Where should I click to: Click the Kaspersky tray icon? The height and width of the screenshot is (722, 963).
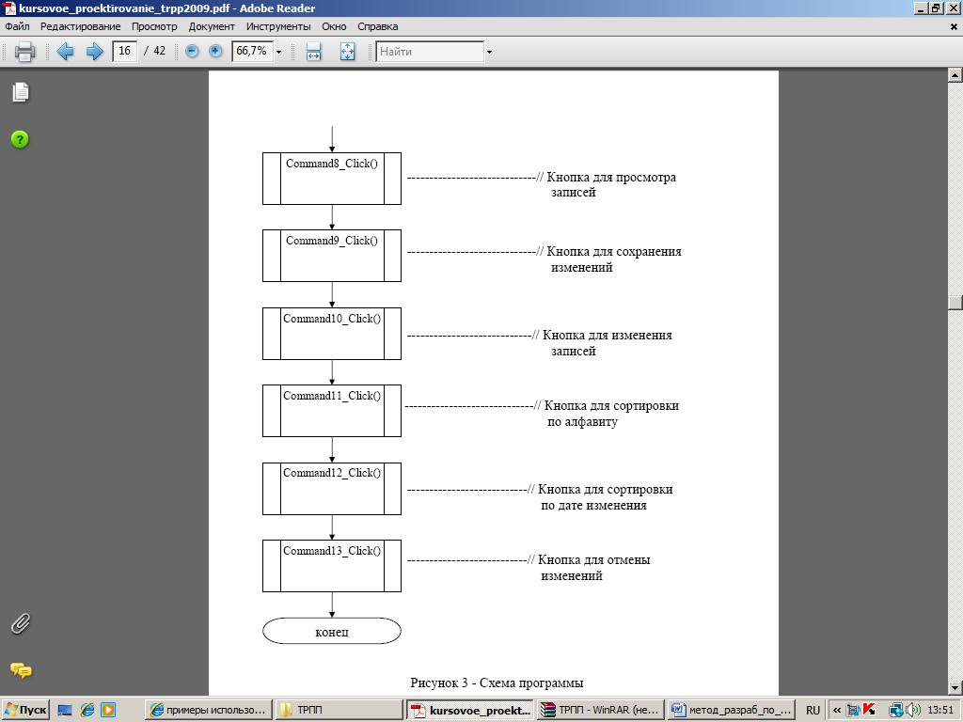tap(868, 711)
